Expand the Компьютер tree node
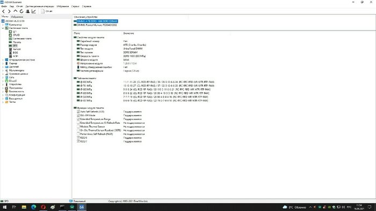The width and height of the screenshot is (376, 211). click(x=3, y=25)
